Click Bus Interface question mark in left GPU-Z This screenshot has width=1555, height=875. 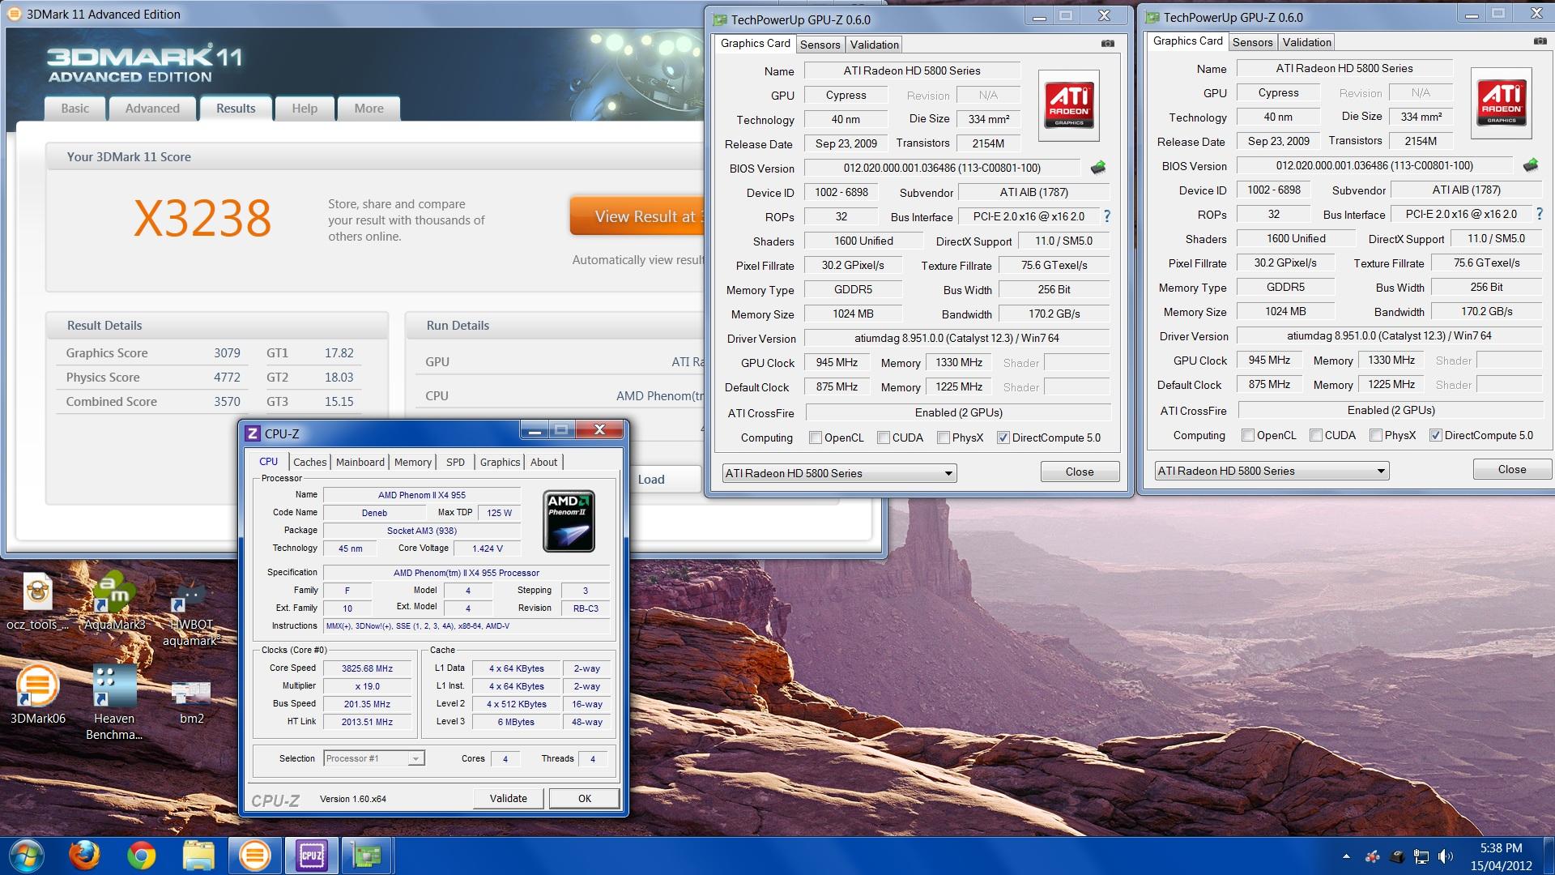click(x=1107, y=216)
